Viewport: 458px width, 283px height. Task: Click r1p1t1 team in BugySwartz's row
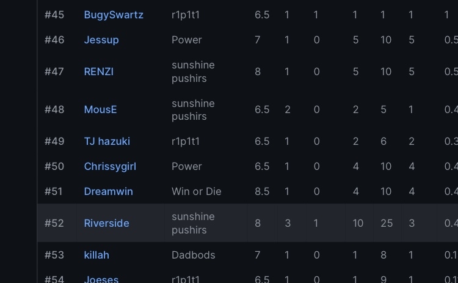coord(186,15)
